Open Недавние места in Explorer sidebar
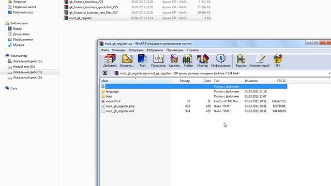This screenshot has height=186, width=331. (24, 7)
